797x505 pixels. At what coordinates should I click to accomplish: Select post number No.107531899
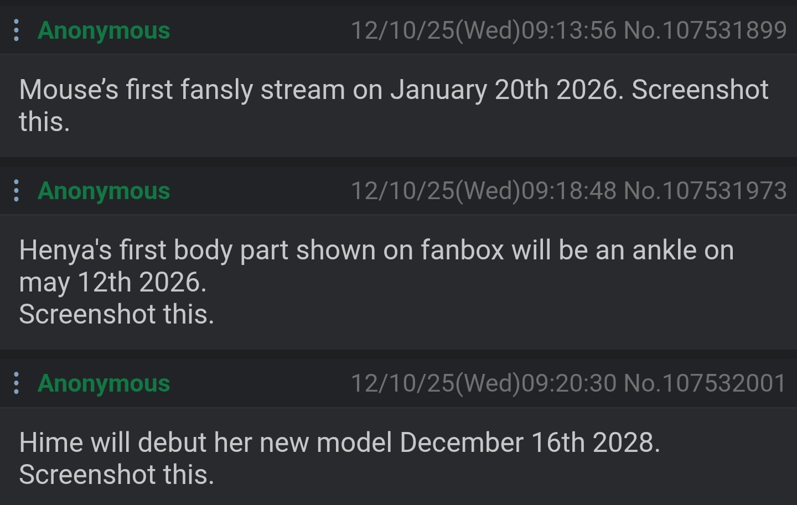click(x=705, y=30)
